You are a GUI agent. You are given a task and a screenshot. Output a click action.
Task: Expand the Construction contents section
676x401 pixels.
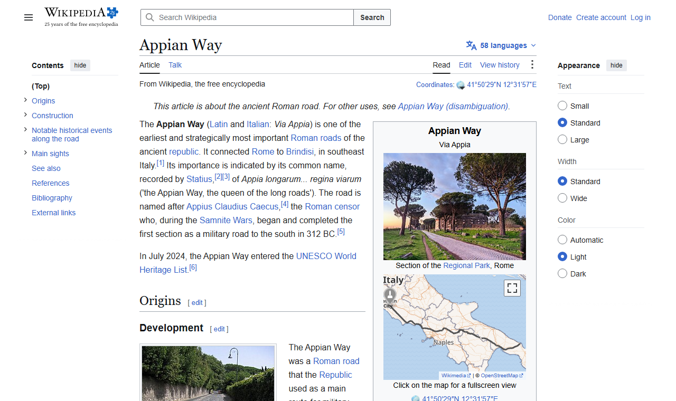25,114
